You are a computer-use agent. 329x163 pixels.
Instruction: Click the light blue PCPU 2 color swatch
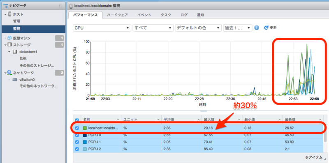[85, 149]
